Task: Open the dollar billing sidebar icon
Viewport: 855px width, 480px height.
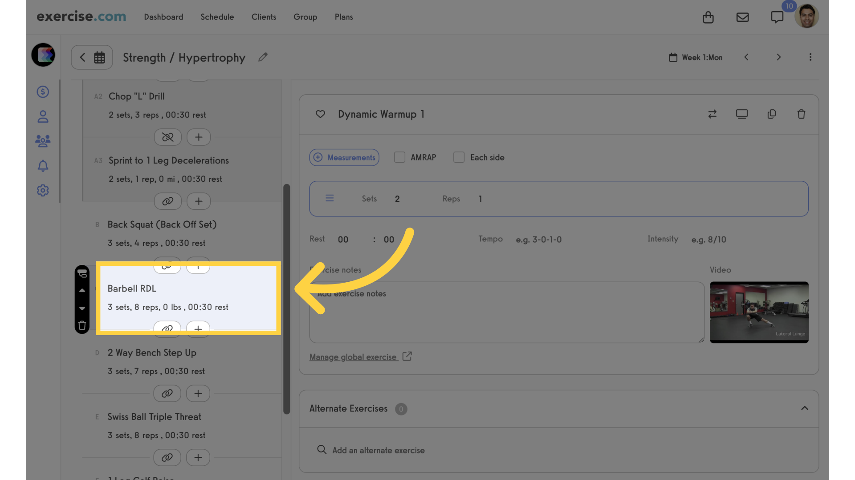Action: (43, 92)
